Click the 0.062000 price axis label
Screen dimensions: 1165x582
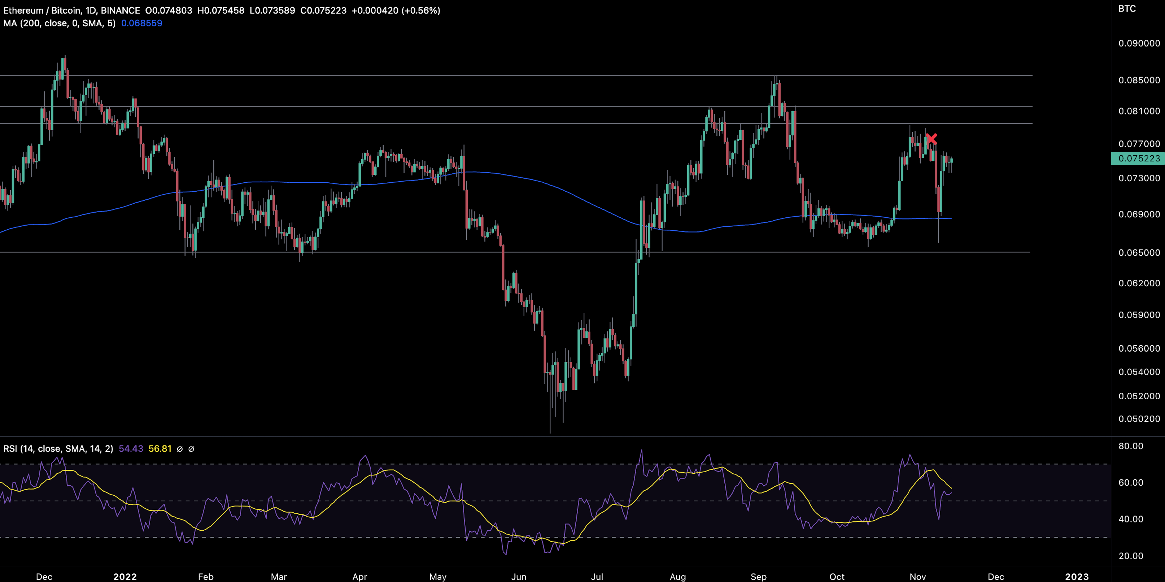click(x=1139, y=283)
